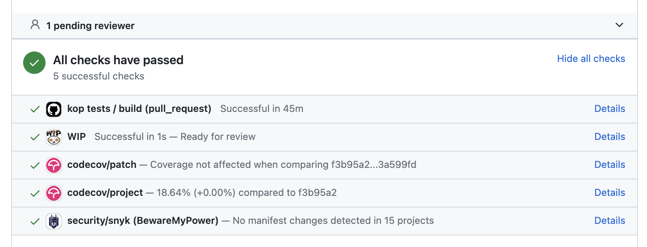647x247 pixels.
Task: Select the kop tests / build check name
Action: 139,109
